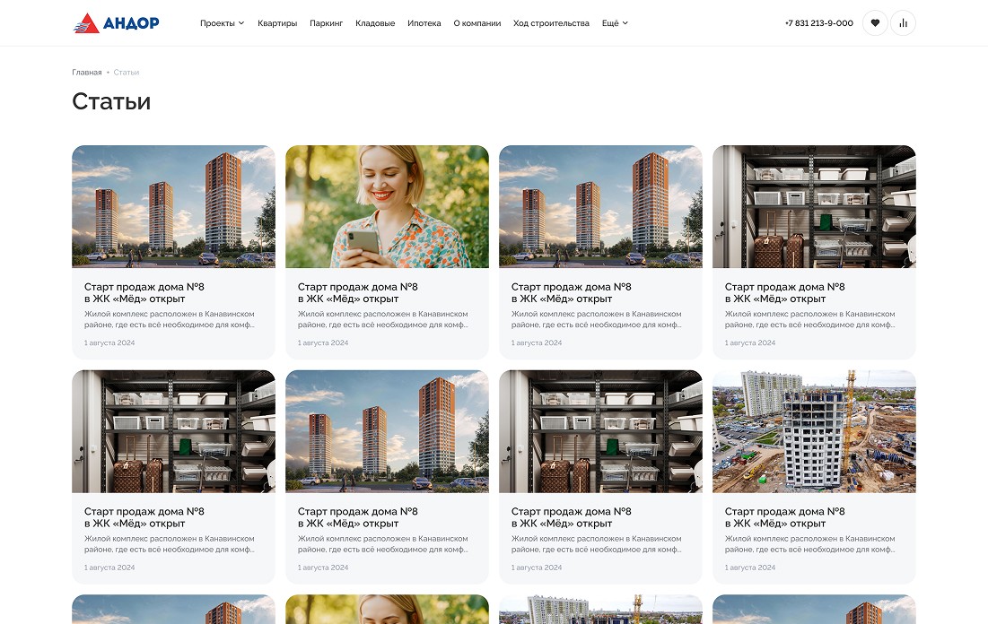Open the first card's towers image in row one

(x=173, y=206)
